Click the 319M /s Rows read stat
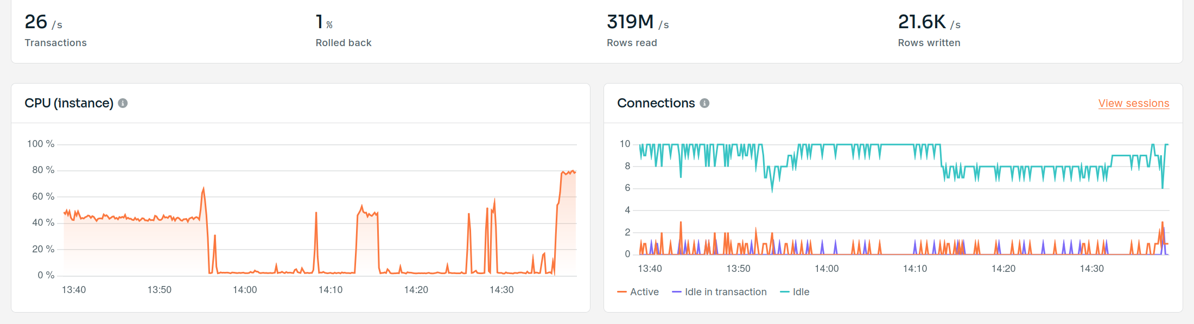This screenshot has height=324, width=1194. [x=638, y=30]
